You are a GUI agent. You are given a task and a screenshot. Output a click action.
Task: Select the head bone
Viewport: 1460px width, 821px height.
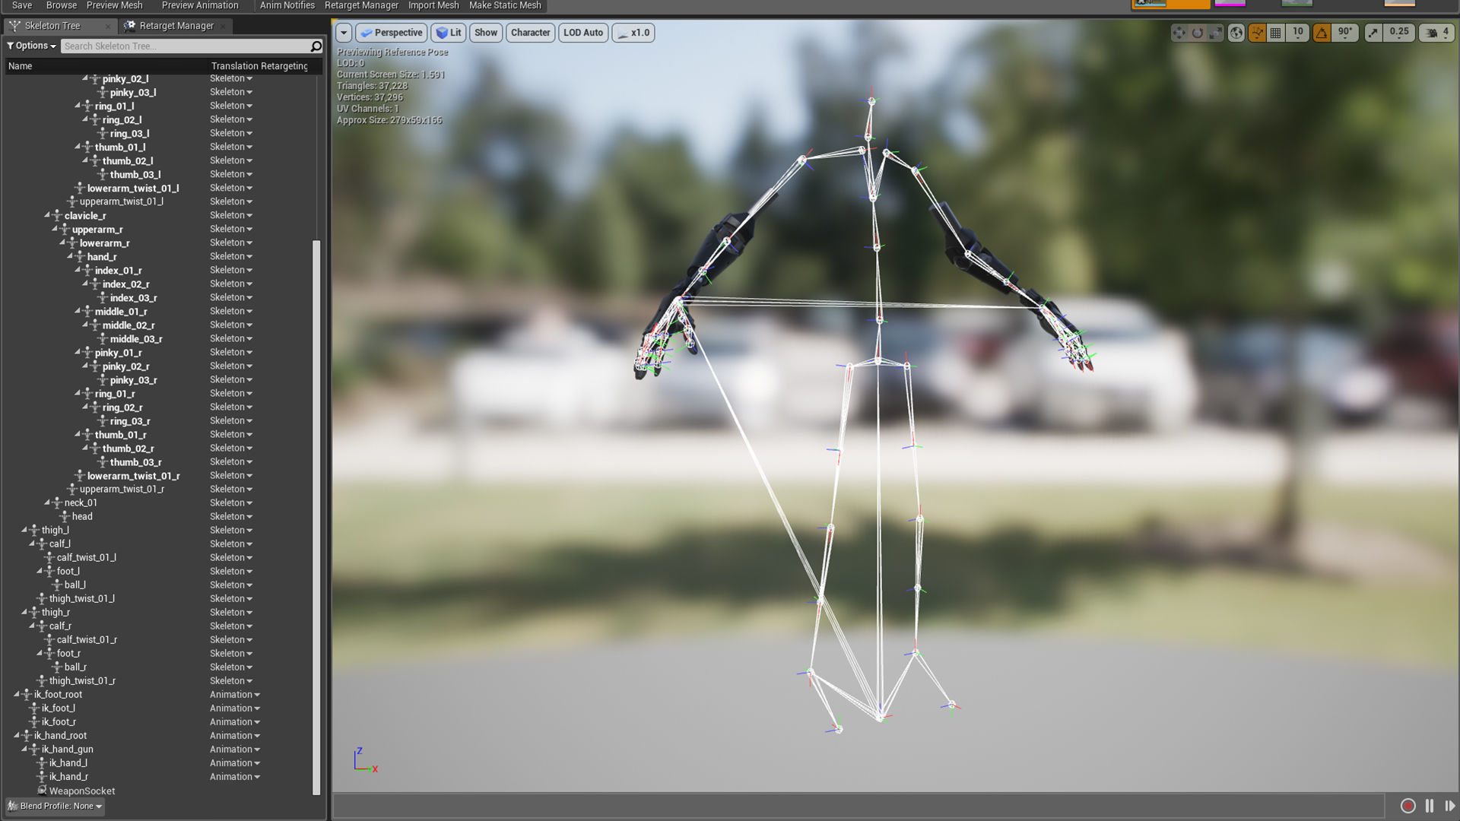[82, 516]
